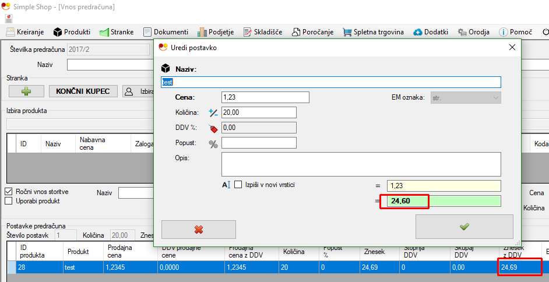Enable Izpiši v novi vrstici checkbox

pyautogui.click(x=238, y=185)
